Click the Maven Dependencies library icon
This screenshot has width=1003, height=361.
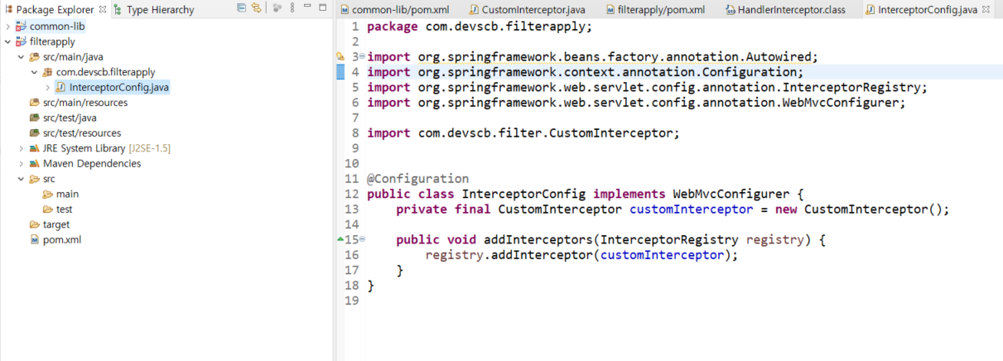(34, 163)
